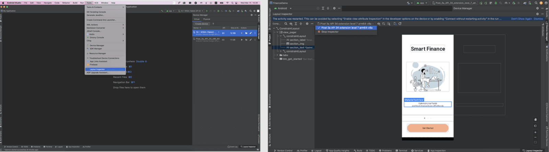Open the view options eye icon
The height and width of the screenshot is (152, 549).
(x=379, y=24)
